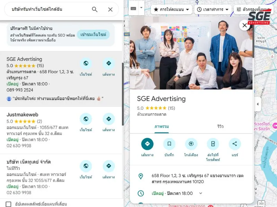277x207 pixels.
Task: Toggle อัปเดตผลลัพธ์เมื่อแผนที่เลื่อน checkbox
Action: (8, 204)
